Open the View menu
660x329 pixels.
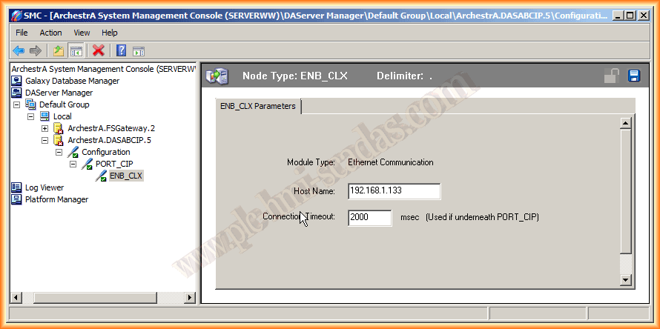pyautogui.click(x=82, y=33)
